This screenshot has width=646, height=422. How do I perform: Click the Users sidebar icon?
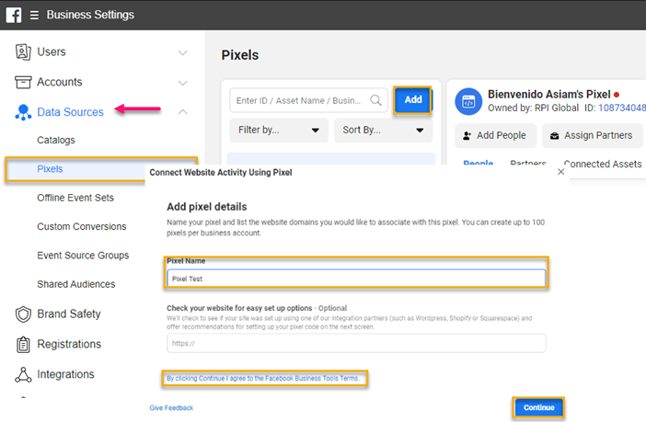click(23, 52)
